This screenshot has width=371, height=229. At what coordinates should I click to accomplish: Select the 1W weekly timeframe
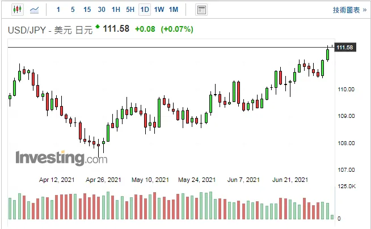[159, 10]
